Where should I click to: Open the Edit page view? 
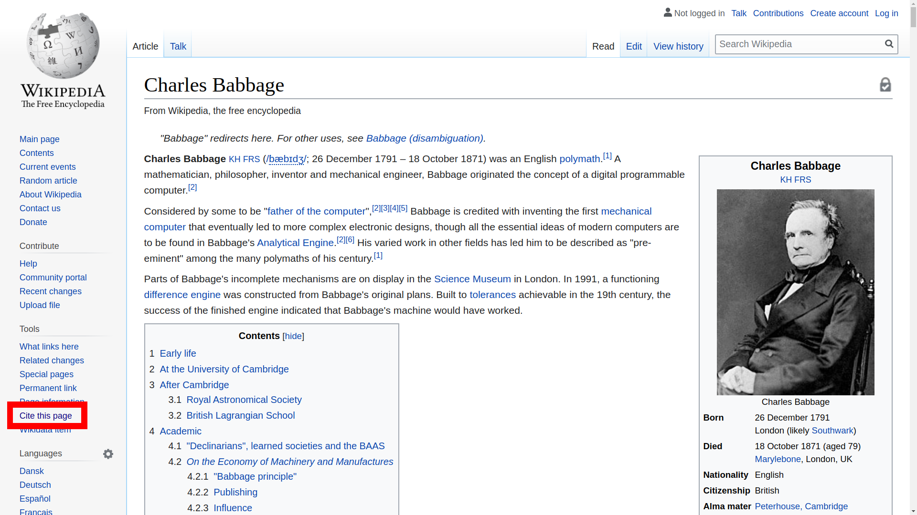[633, 46]
